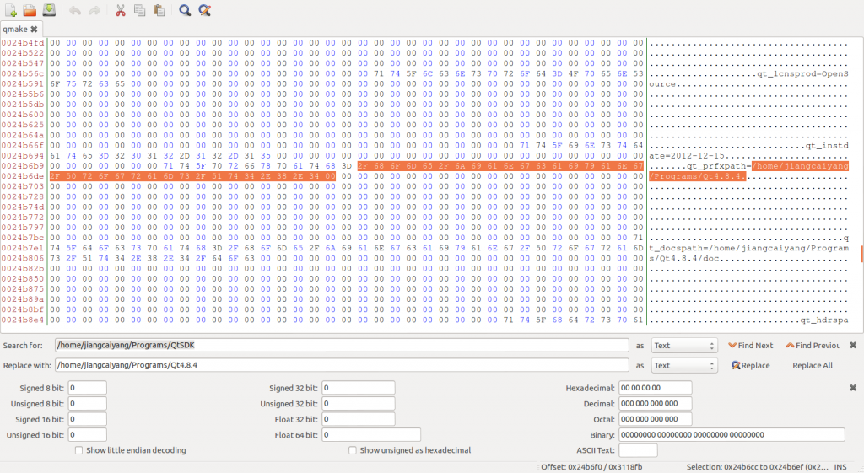Click ASCII text s/Qt4.8.4/doc

point(683,258)
